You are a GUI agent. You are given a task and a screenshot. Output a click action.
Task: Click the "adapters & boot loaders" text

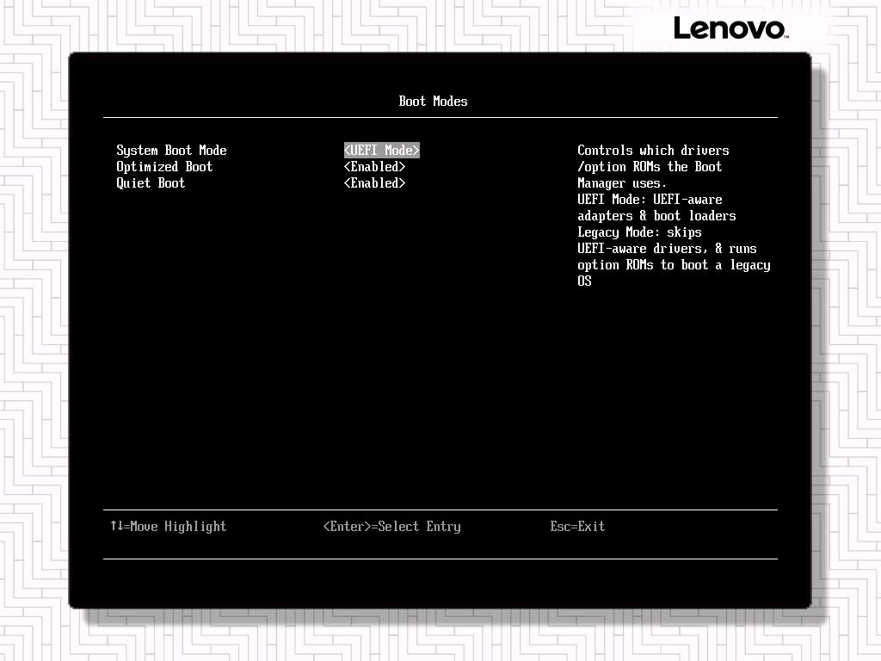[x=656, y=216]
